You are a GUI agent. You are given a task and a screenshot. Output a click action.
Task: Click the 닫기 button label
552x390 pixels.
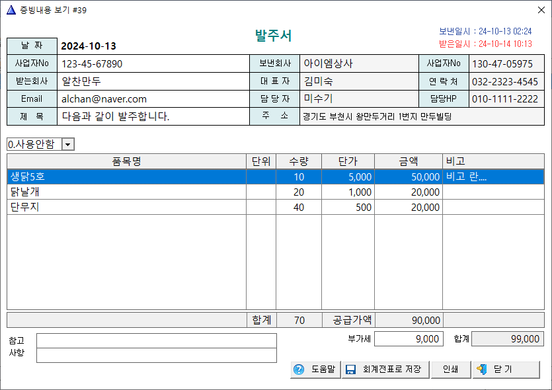[502, 370]
